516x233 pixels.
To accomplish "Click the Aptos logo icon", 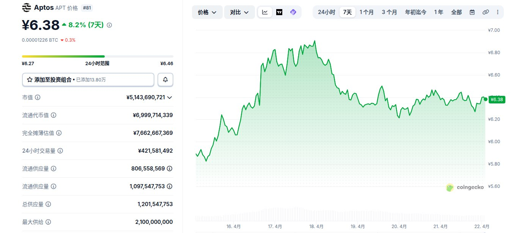I will (x=27, y=8).
